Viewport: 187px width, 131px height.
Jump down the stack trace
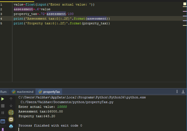11,106
